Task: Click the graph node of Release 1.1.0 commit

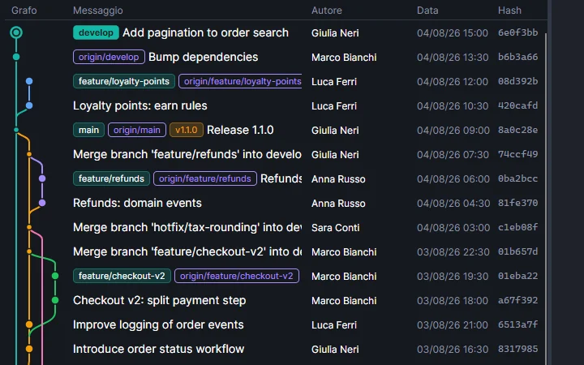Action: point(16,130)
